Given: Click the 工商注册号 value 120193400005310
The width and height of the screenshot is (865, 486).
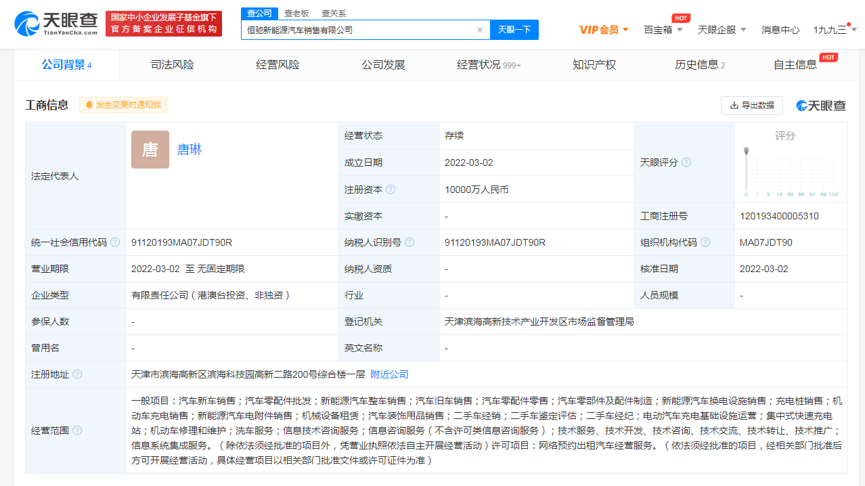Looking at the screenshot, I should pyautogui.click(x=779, y=216).
